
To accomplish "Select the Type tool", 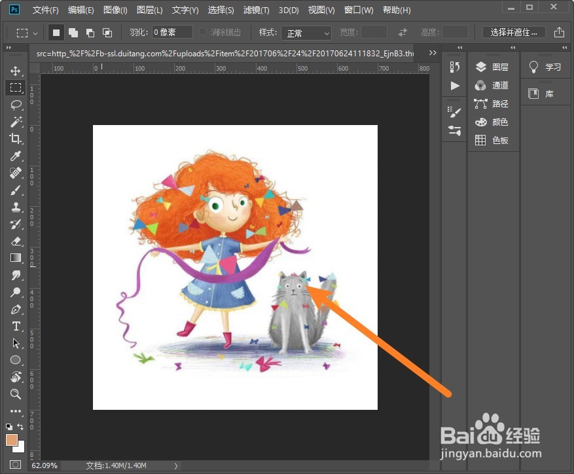I will [x=15, y=326].
